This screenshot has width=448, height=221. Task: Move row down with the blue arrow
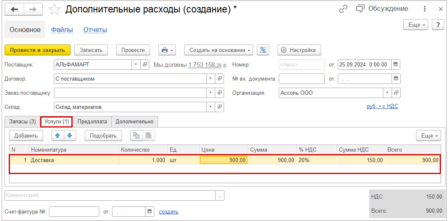(70, 136)
